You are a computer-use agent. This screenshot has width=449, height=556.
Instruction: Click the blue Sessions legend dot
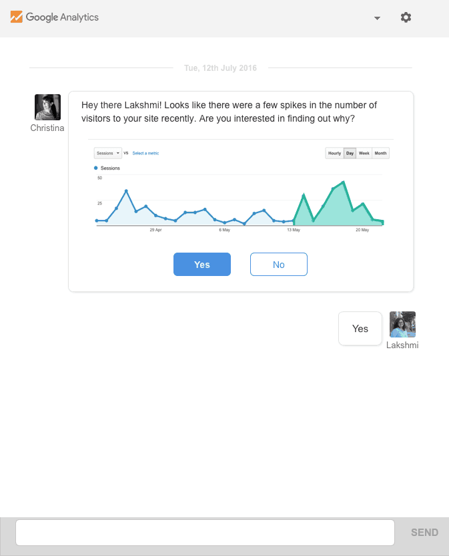pos(94,168)
